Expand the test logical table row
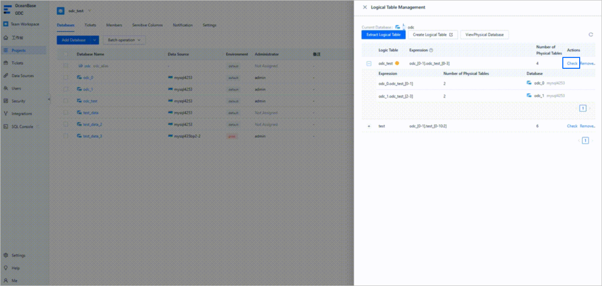602x286 pixels. pos(368,126)
